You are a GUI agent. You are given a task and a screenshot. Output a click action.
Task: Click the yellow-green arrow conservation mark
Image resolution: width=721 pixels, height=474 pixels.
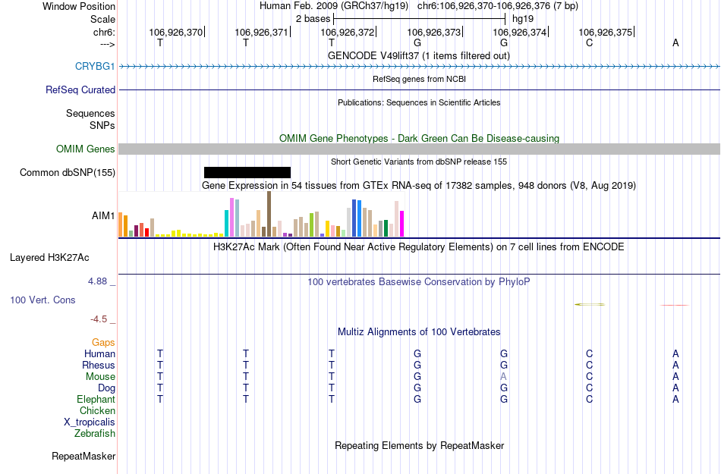(590, 304)
